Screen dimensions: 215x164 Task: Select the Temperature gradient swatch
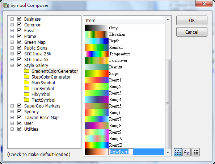pyautogui.click(x=97, y=54)
